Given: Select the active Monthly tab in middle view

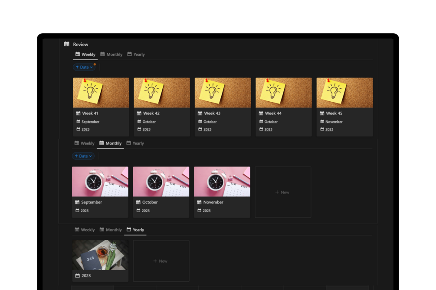Looking at the screenshot, I should 110,143.
